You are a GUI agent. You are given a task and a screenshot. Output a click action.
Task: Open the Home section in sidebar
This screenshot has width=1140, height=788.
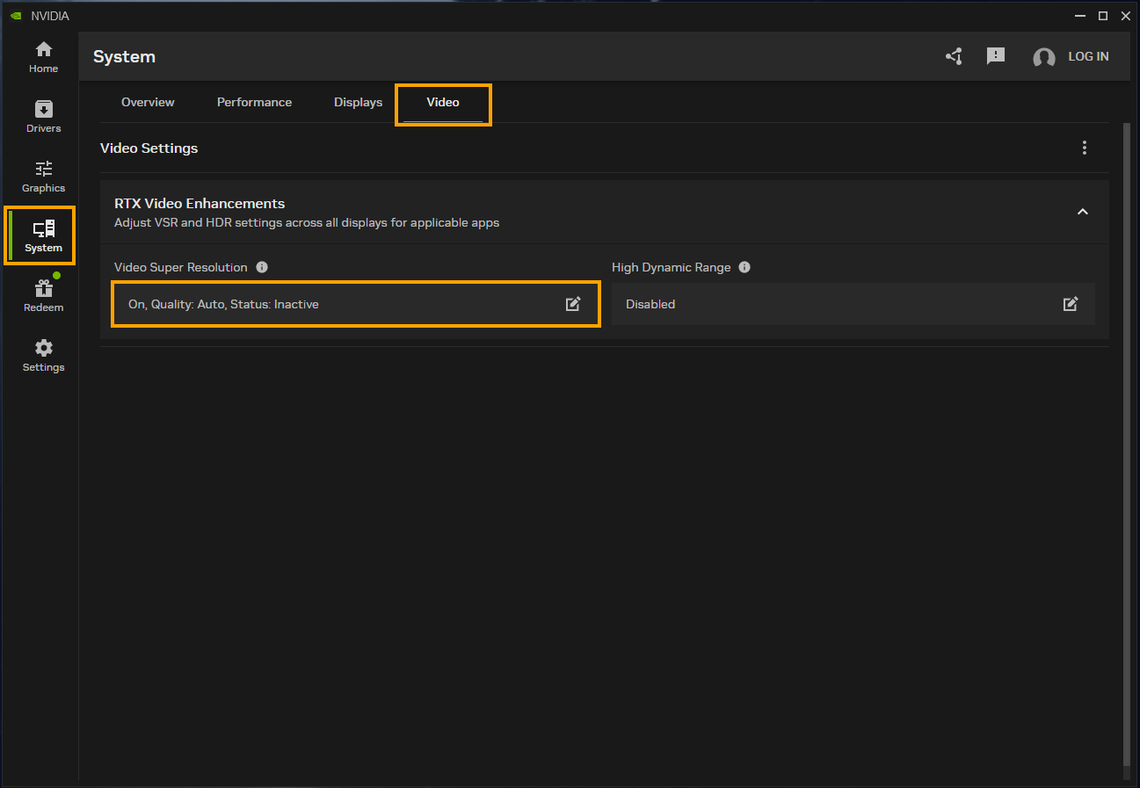click(43, 57)
